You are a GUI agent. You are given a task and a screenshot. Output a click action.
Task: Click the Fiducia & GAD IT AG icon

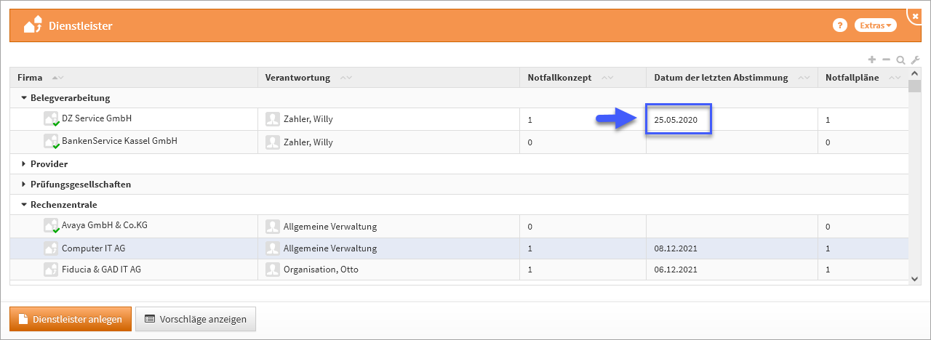(x=51, y=270)
